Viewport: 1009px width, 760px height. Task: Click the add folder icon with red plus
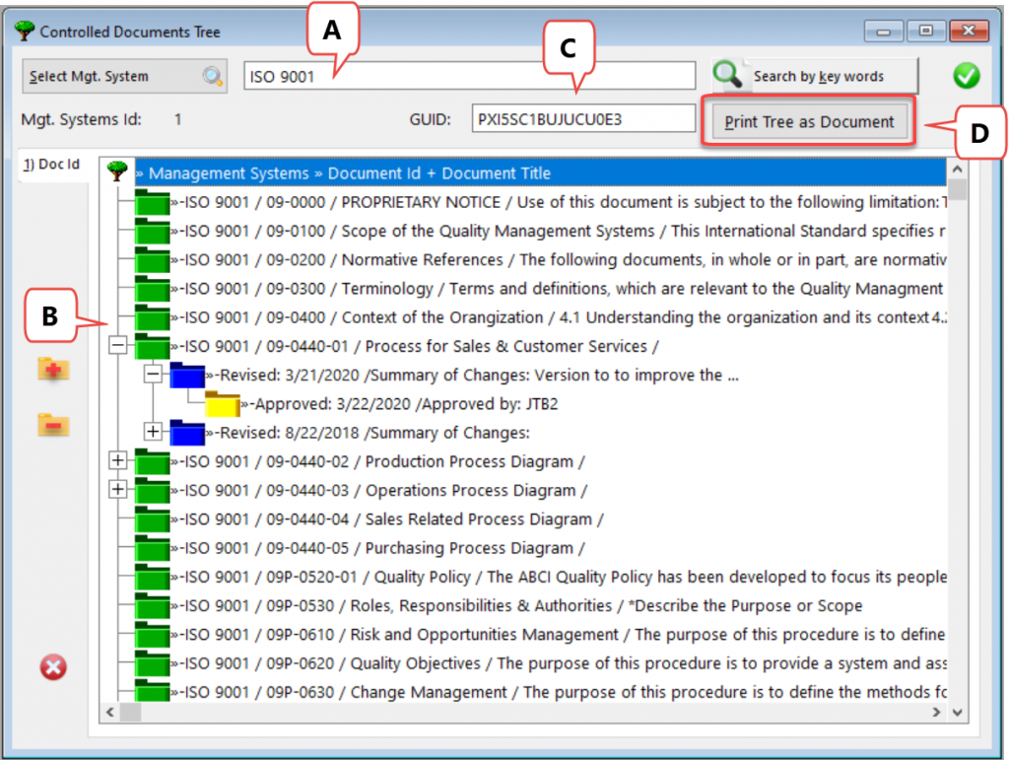pyautogui.click(x=53, y=369)
